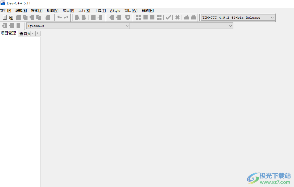Click the Debug checkmark icon
Viewport: 294px width, 187px height.
coord(168,17)
